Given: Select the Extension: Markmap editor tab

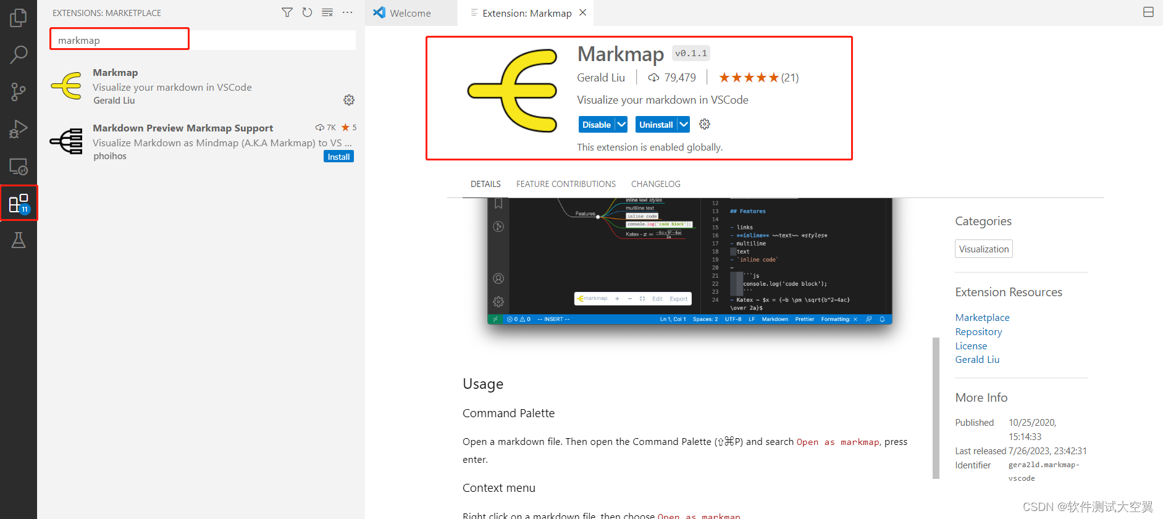Looking at the screenshot, I should [527, 13].
